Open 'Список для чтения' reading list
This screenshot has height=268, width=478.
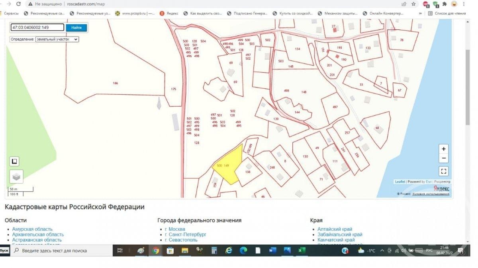[x=447, y=13]
